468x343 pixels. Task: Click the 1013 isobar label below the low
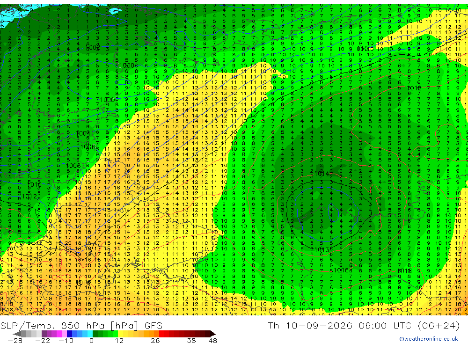click(322, 250)
